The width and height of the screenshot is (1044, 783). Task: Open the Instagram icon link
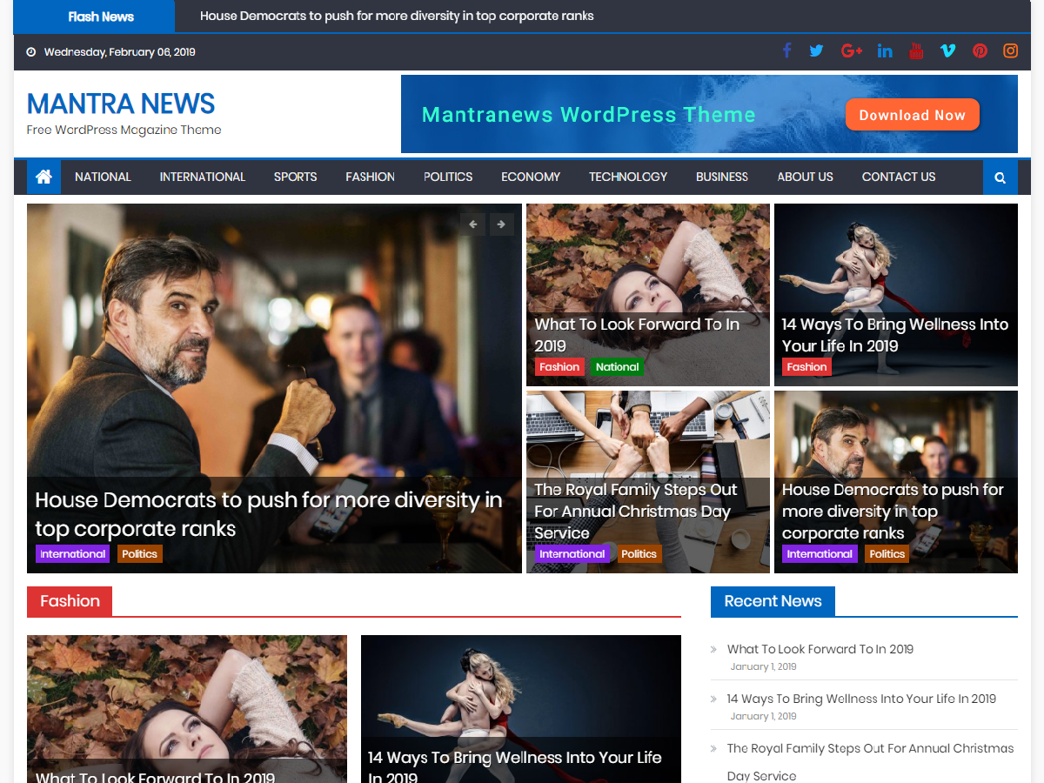pyautogui.click(x=1010, y=50)
